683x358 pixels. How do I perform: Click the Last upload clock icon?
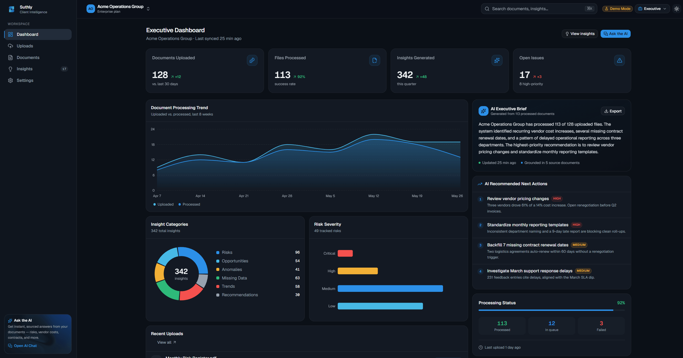[x=481, y=348]
